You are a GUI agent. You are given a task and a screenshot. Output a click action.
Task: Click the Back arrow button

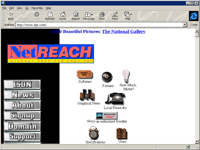[11, 16]
